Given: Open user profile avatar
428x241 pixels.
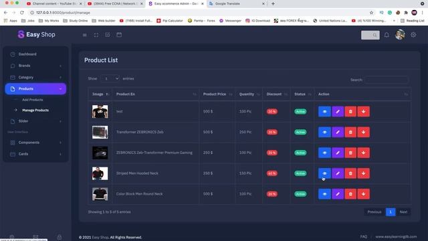Looking at the screenshot, I should click(400, 35).
